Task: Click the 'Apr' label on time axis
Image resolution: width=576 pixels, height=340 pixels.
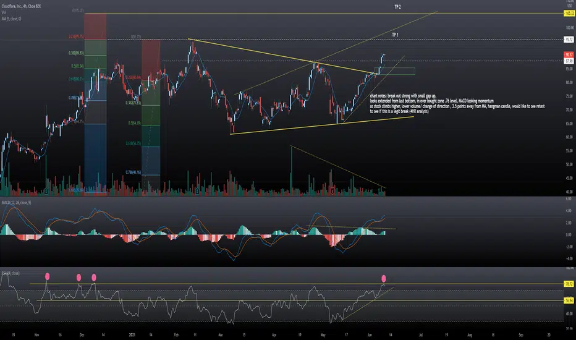Action: tap(274, 335)
